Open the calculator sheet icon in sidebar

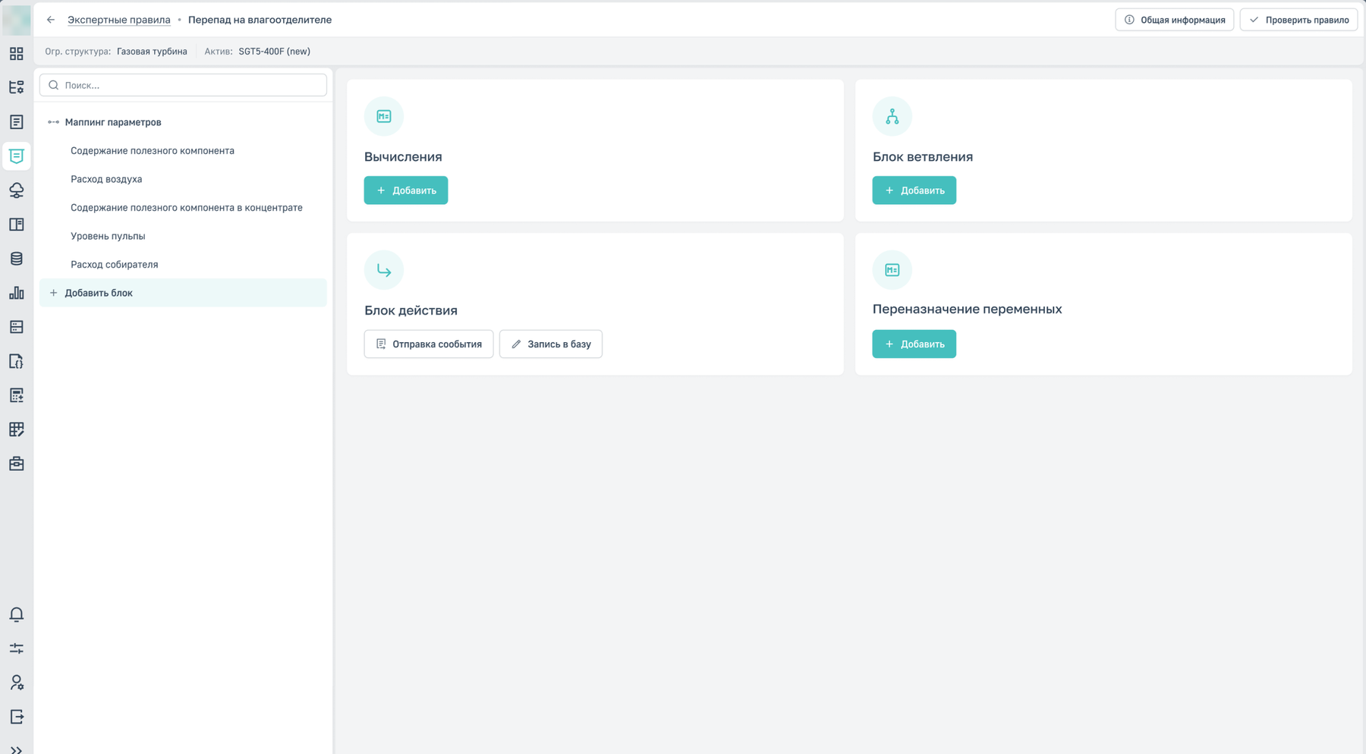pos(17,395)
